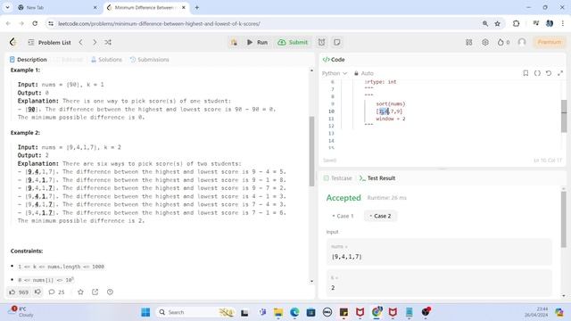This screenshot has width=571, height=321.
Task: Open the Python language dropdown
Action: tap(335, 73)
